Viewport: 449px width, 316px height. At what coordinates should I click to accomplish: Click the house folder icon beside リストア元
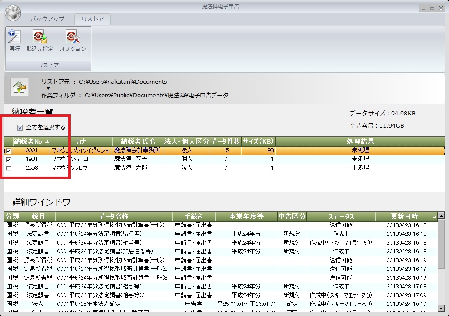pos(20,86)
